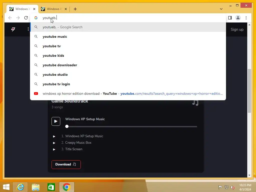
Task: Click the search icon beside youtube studio
Action: pos(36,74)
